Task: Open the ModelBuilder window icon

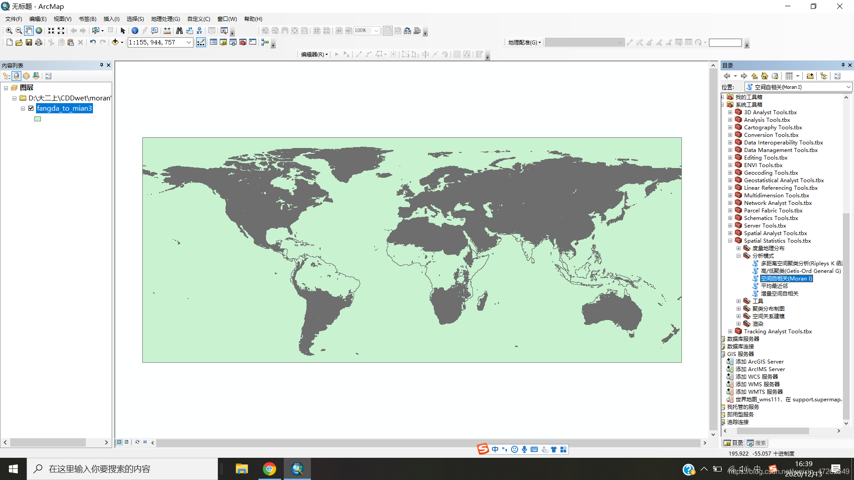Action: pos(265,42)
